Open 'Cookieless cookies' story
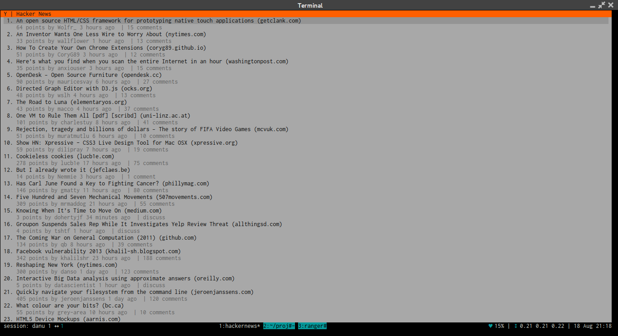The width and height of the screenshot is (618, 336). (x=65, y=156)
